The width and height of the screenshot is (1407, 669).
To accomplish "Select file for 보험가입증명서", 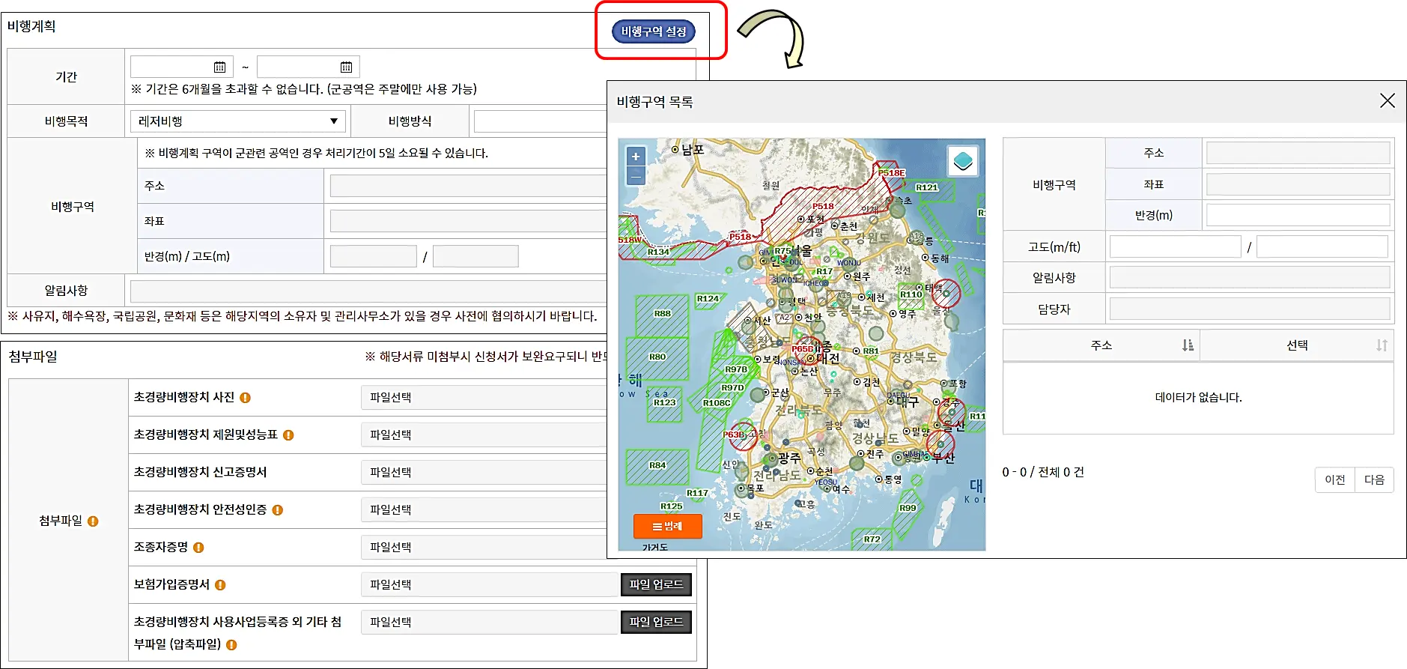I will click(x=489, y=584).
